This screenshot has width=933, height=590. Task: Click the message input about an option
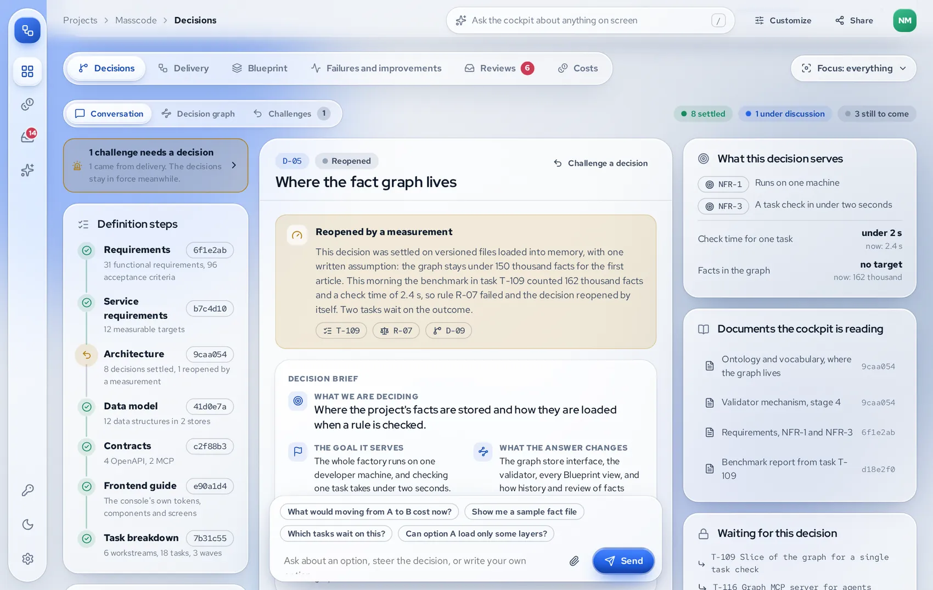tap(420, 561)
